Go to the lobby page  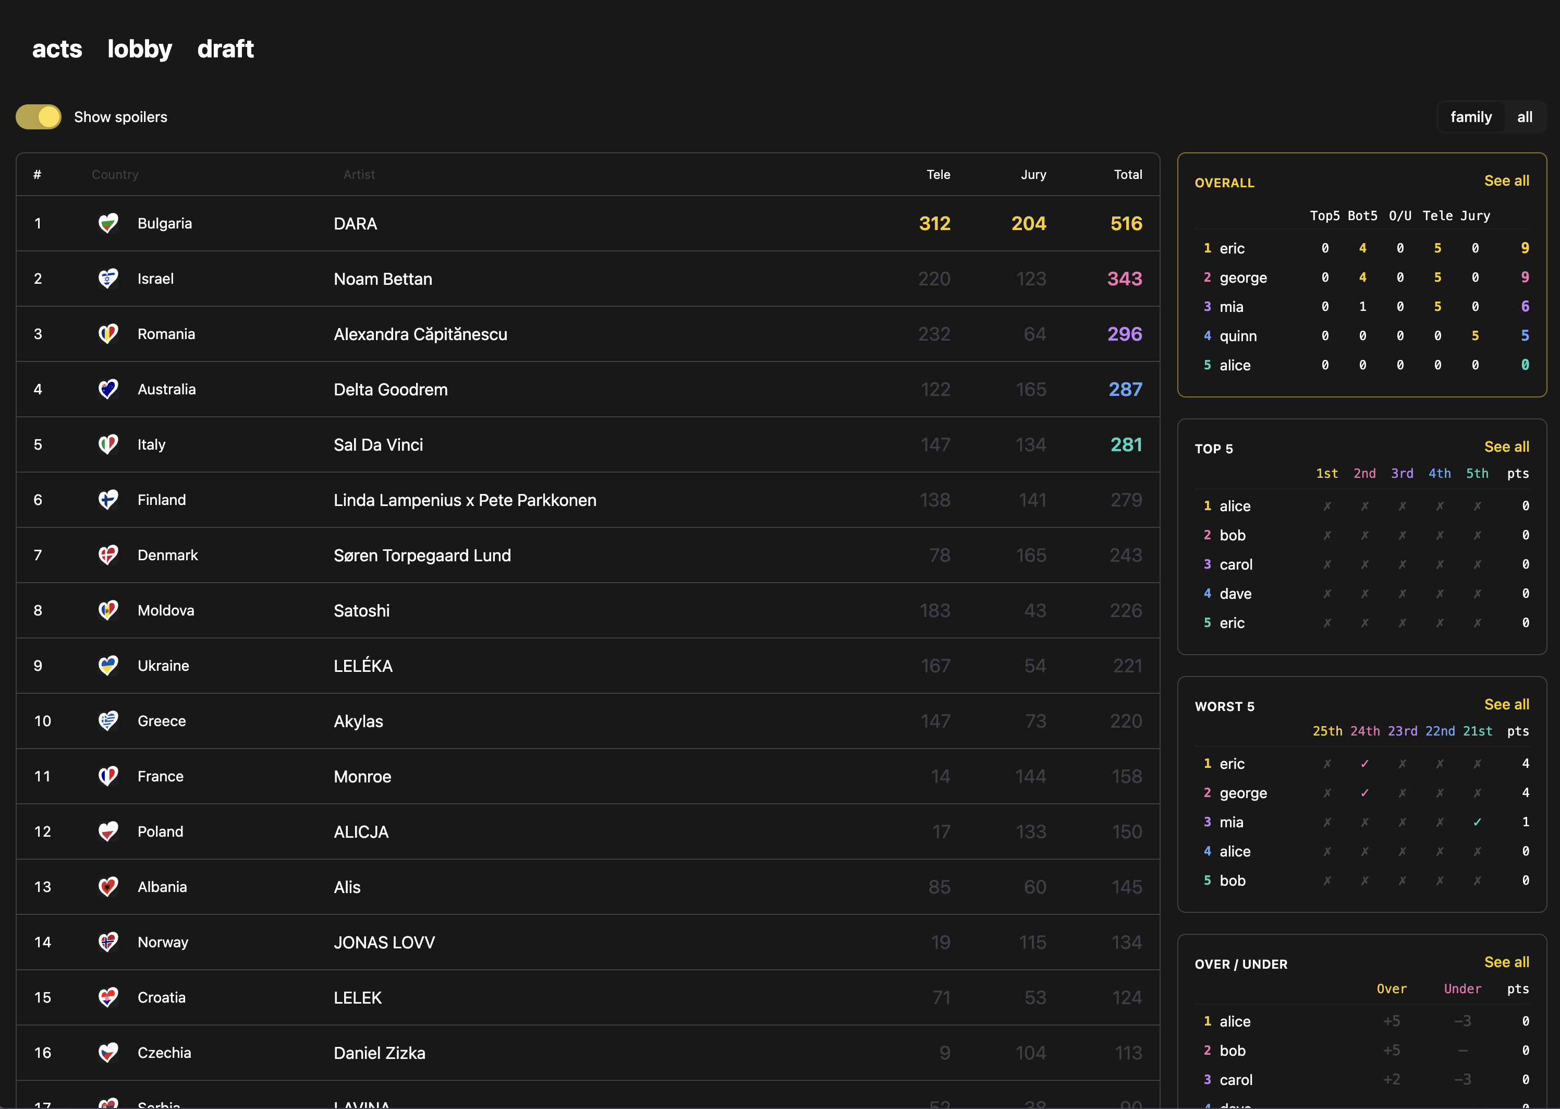coord(140,49)
